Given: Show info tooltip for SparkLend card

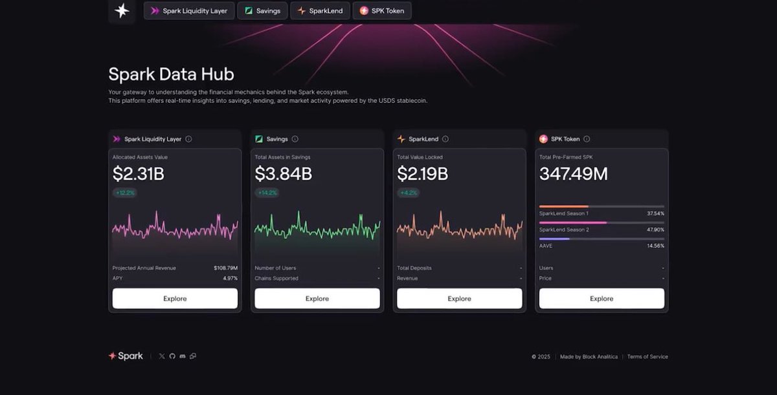Looking at the screenshot, I should (x=445, y=139).
